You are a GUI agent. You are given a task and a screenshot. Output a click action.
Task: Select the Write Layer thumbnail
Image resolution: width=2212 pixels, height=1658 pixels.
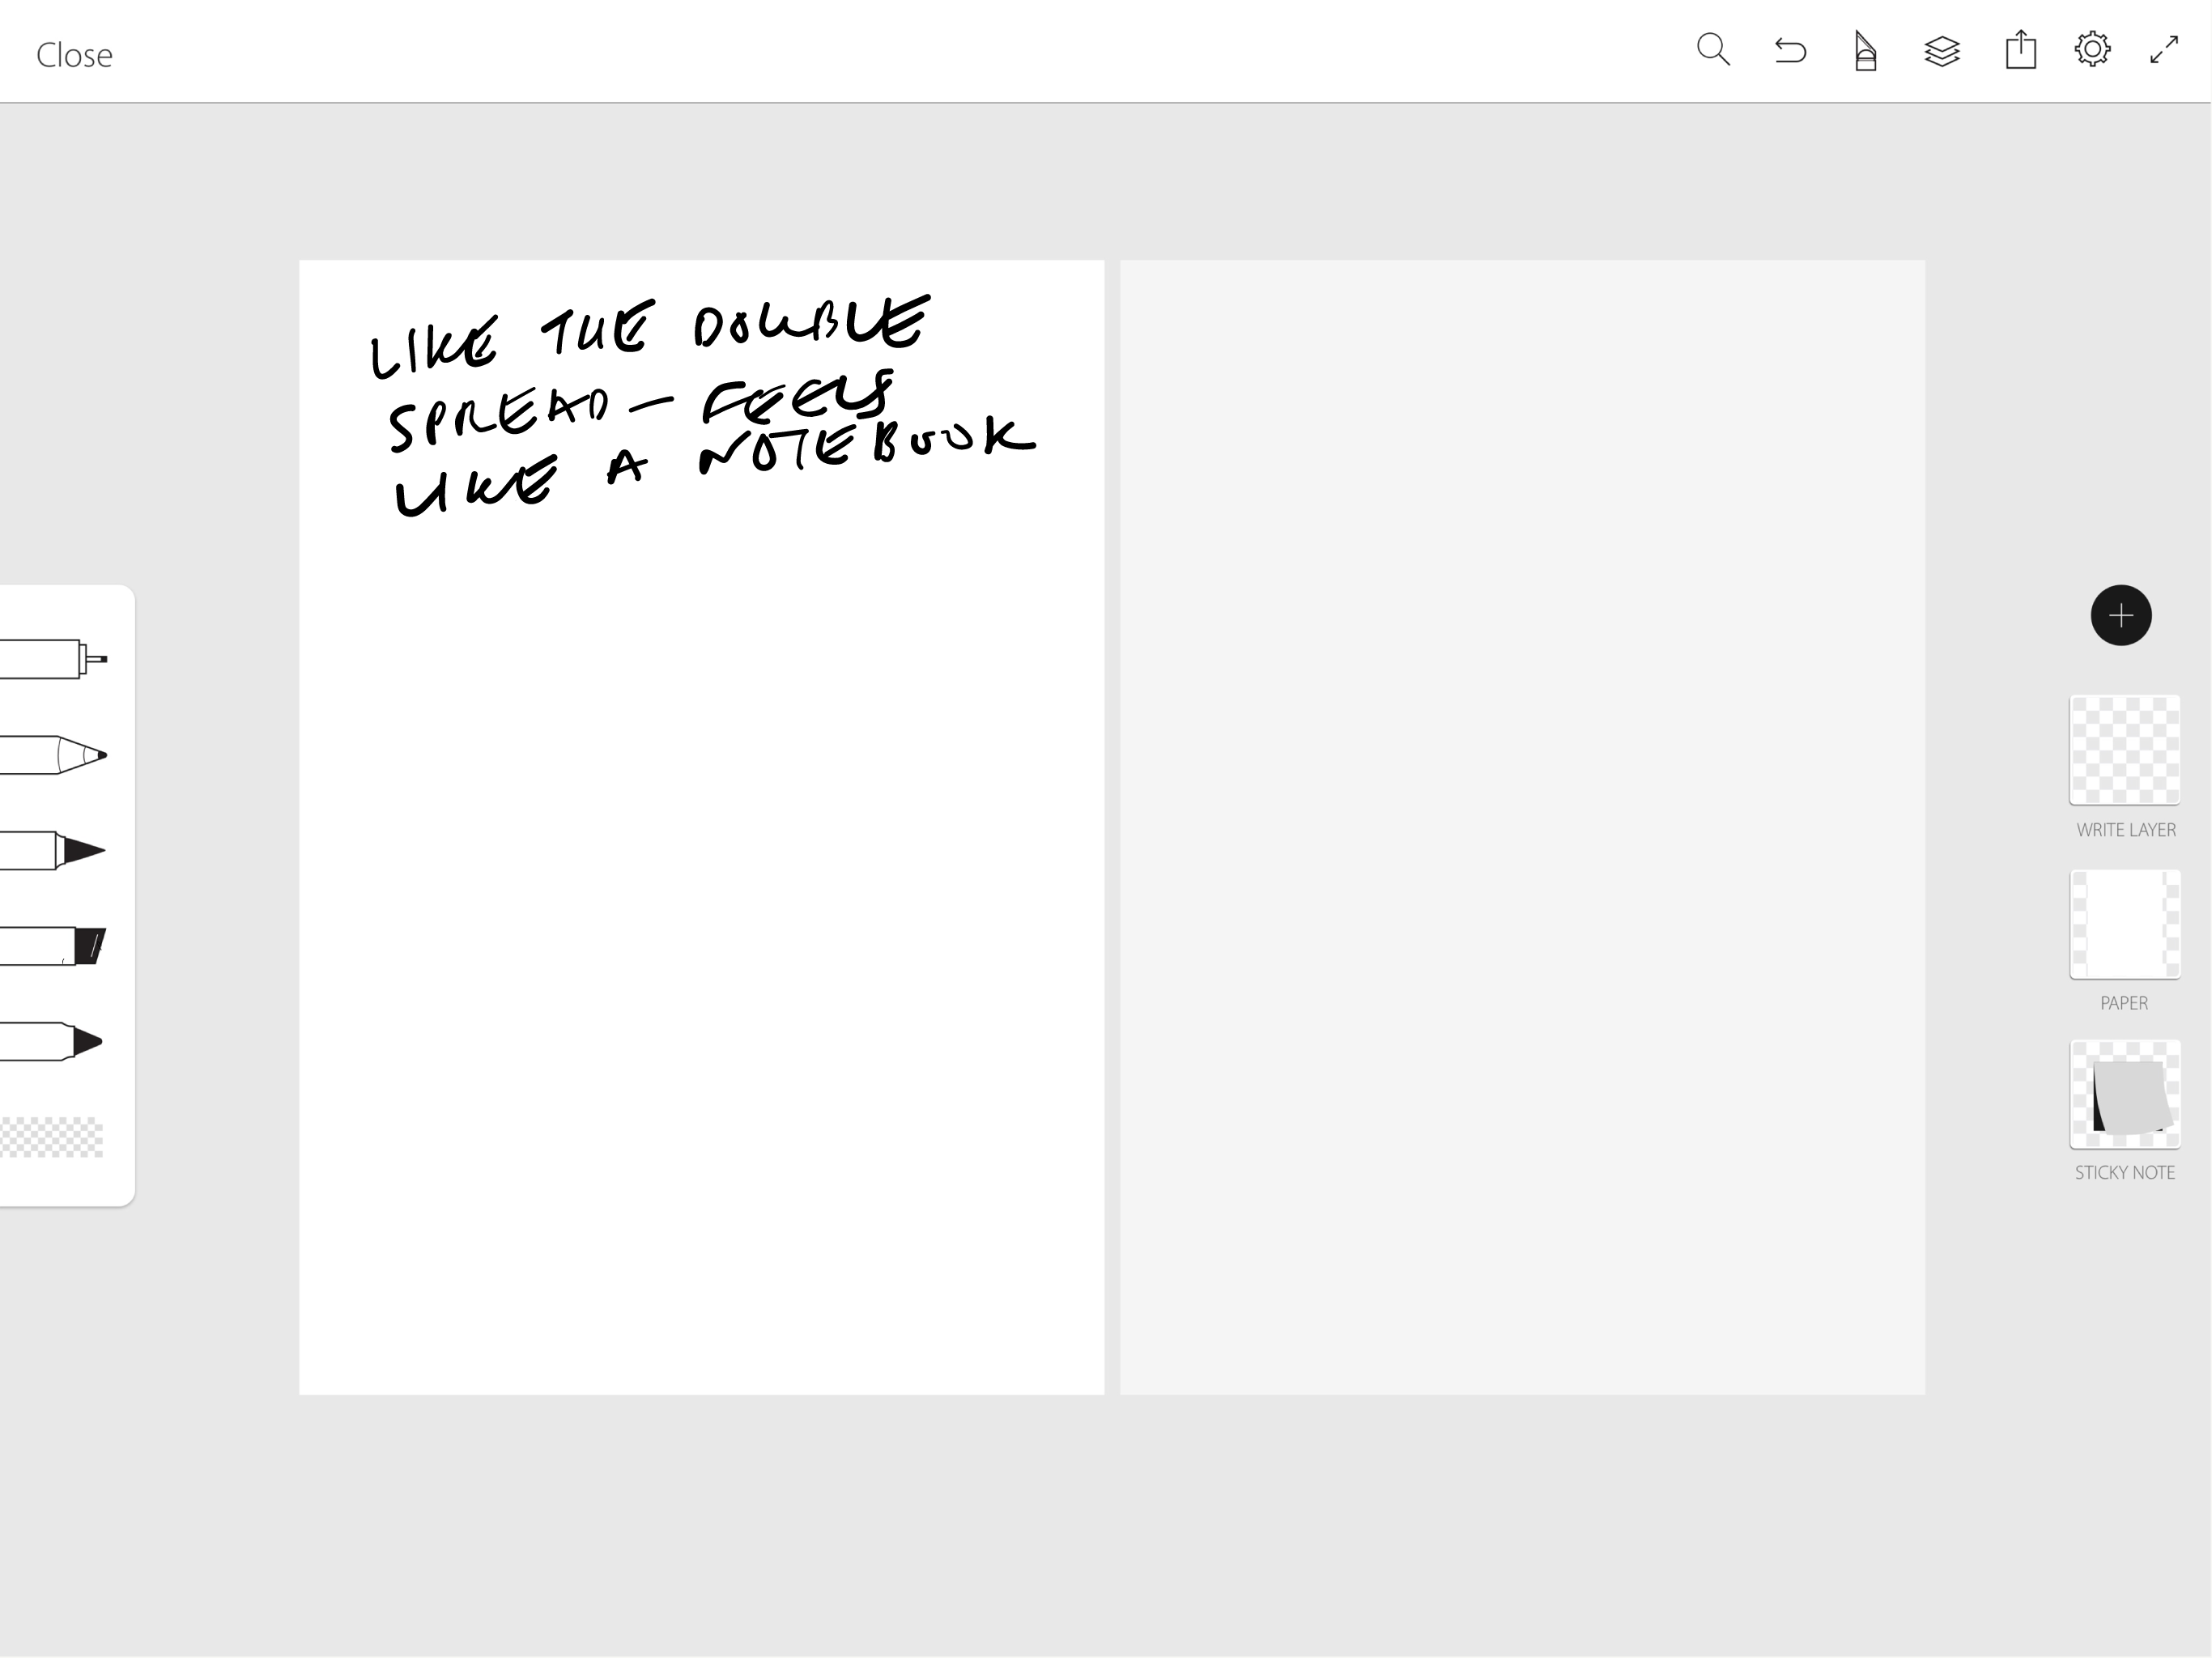coord(2124,750)
